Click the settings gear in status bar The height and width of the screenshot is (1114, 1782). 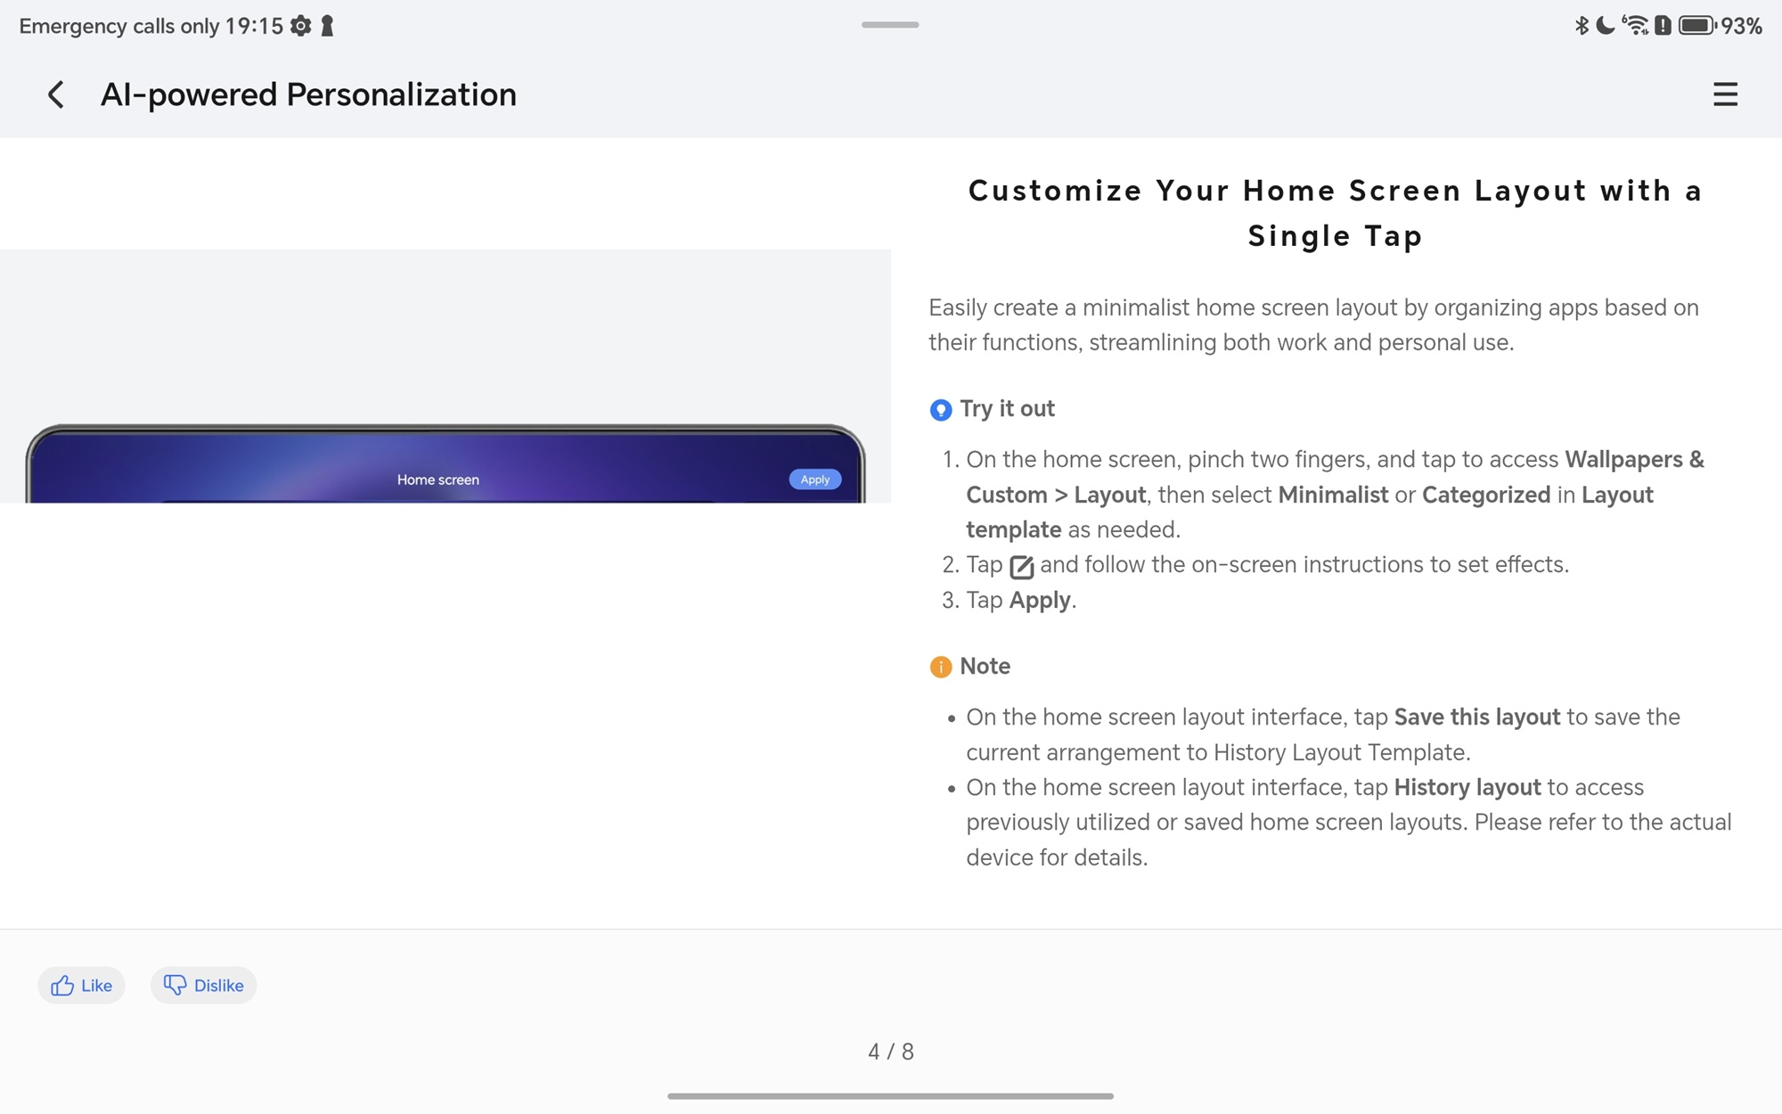click(301, 26)
